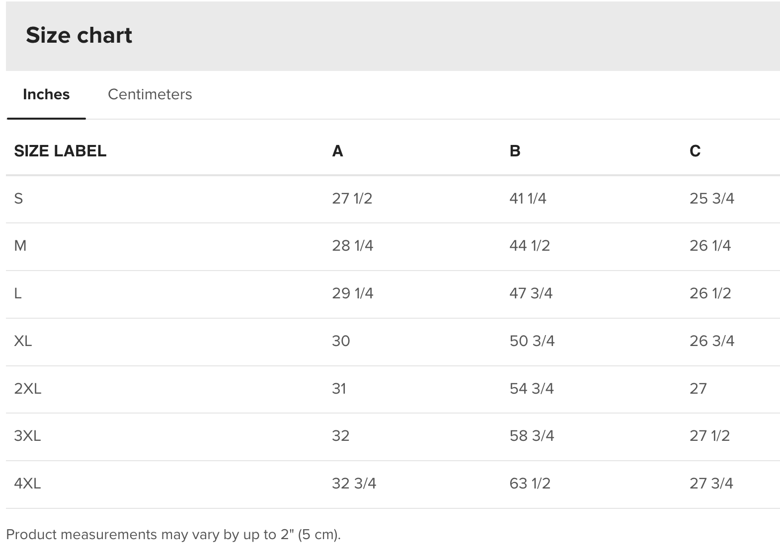Click the 26 3/4 value for size XL
Image resolution: width=780 pixels, height=556 pixels.
point(712,341)
